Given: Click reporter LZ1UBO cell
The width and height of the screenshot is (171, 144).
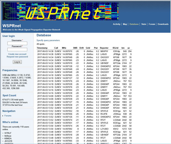Looking at the screenshot, I should click(105, 129).
